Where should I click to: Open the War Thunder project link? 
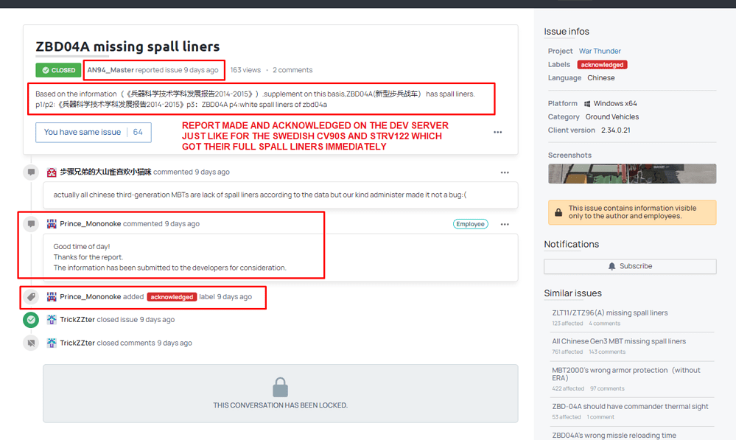pyautogui.click(x=600, y=51)
